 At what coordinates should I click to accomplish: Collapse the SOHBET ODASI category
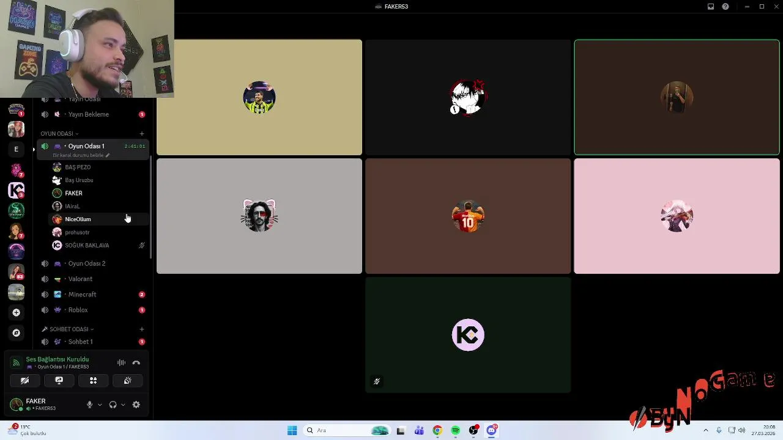click(x=67, y=329)
